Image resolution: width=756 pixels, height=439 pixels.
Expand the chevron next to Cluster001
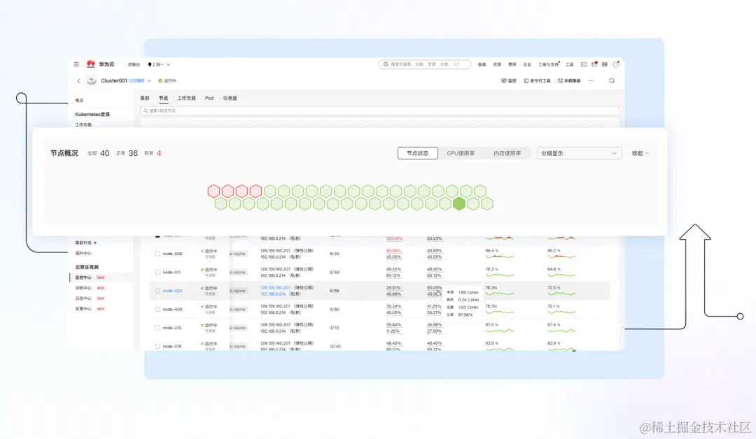click(x=150, y=81)
